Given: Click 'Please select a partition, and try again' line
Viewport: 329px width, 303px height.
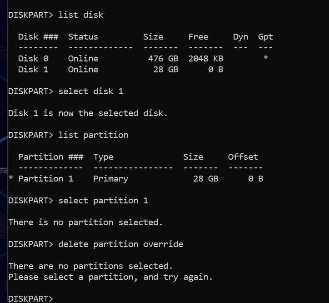Looking at the screenshot, I should pos(110,277).
